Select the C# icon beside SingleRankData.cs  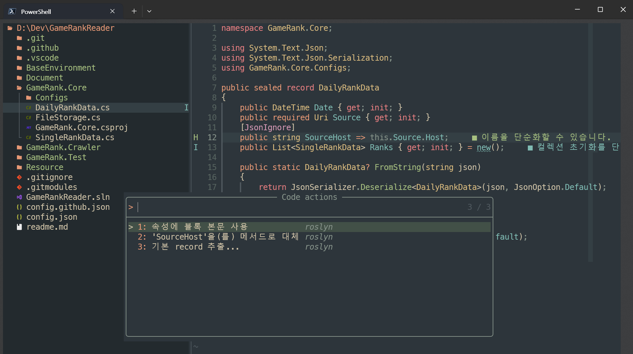coord(29,138)
